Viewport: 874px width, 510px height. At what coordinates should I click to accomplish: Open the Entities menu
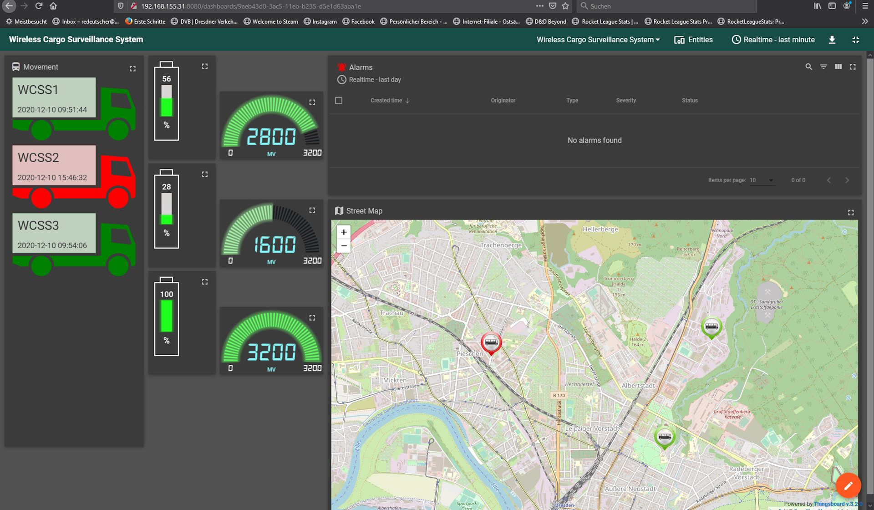pos(693,40)
